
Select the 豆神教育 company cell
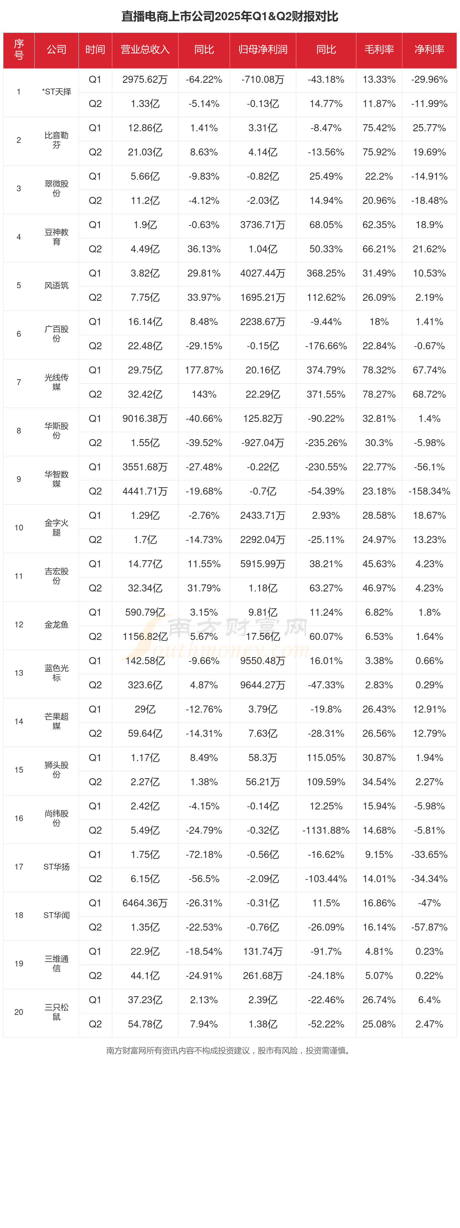coord(56,237)
